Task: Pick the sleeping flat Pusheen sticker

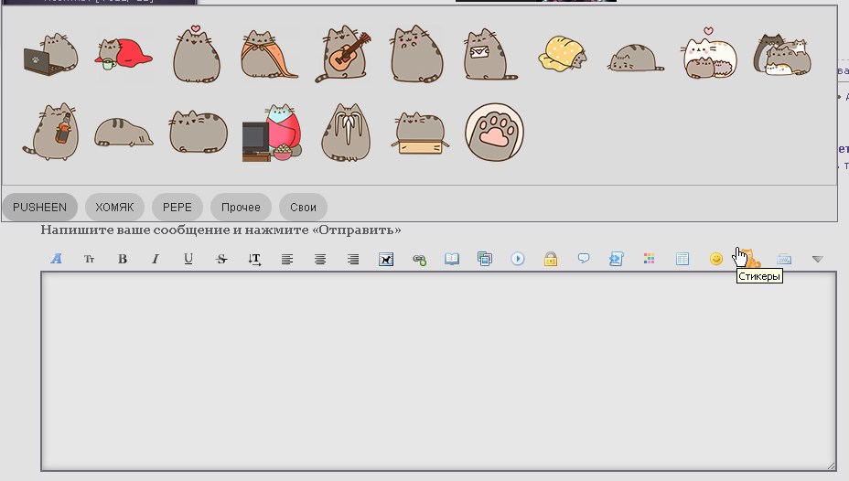Action: coord(124,133)
